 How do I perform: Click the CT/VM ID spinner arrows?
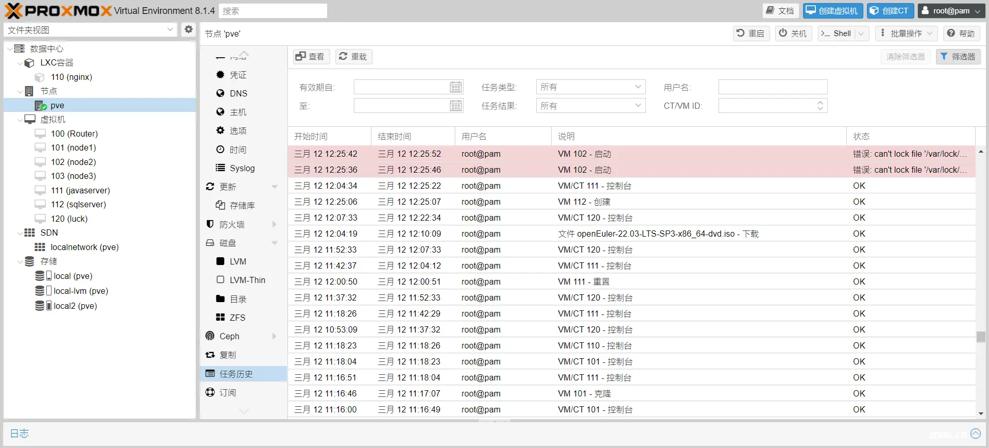[x=820, y=106]
